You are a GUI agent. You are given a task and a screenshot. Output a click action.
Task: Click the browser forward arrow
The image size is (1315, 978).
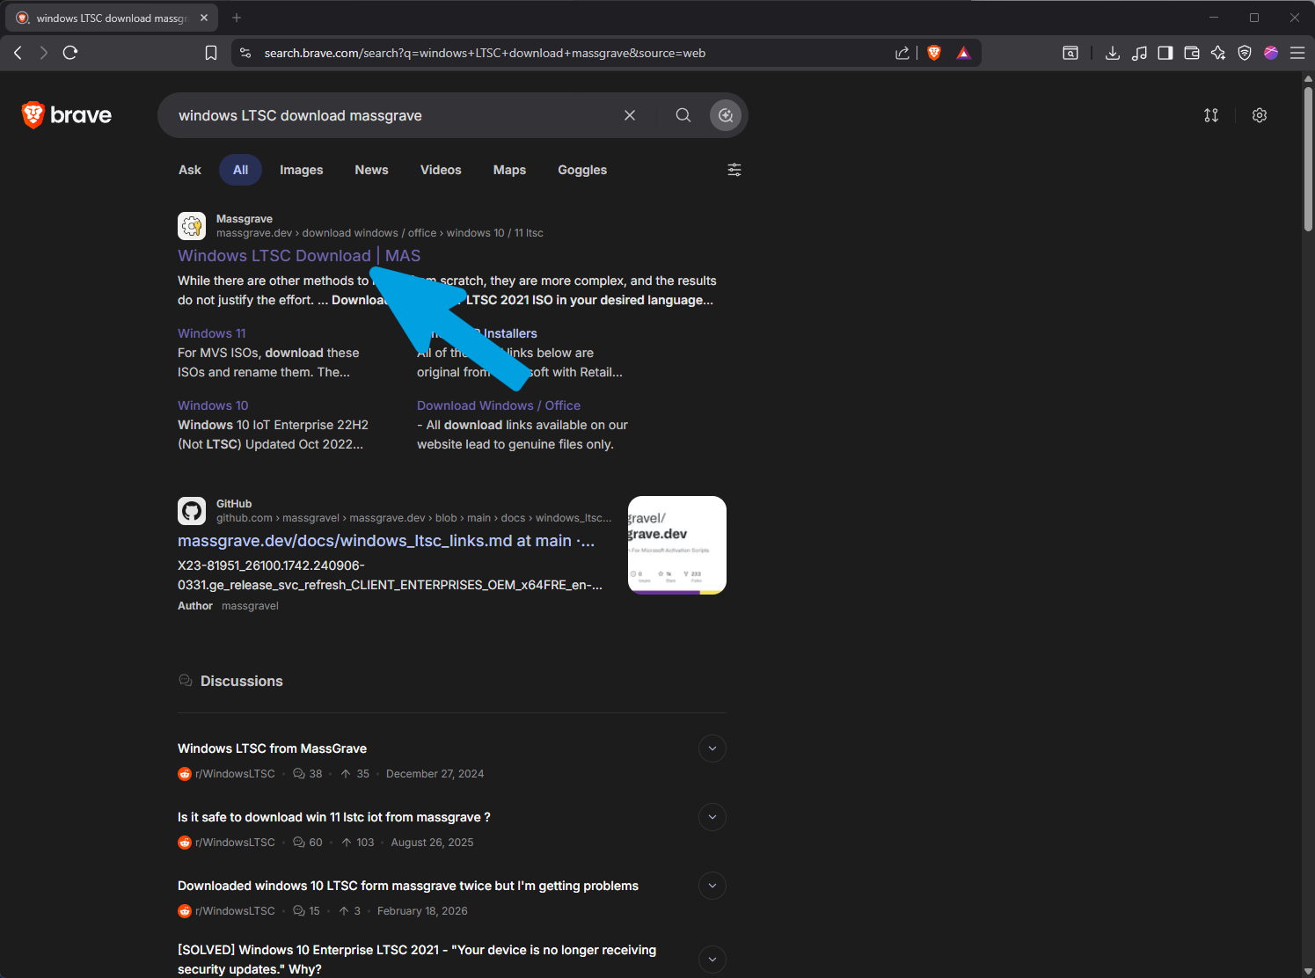click(44, 53)
